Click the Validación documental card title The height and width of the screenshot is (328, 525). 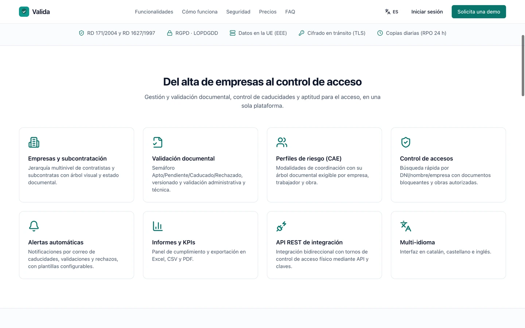[183, 159]
